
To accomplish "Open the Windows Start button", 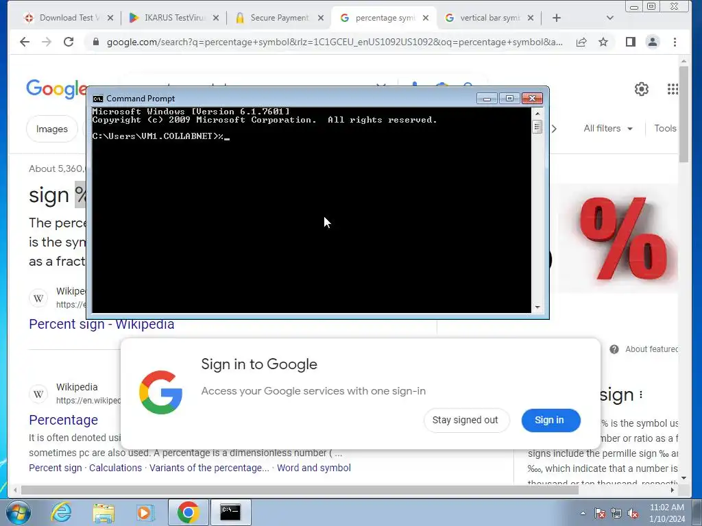I will [x=19, y=512].
